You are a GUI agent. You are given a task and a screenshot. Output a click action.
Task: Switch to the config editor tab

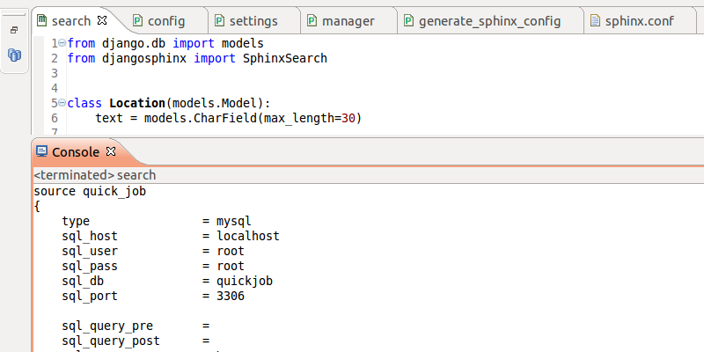pyautogui.click(x=165, y=20)
